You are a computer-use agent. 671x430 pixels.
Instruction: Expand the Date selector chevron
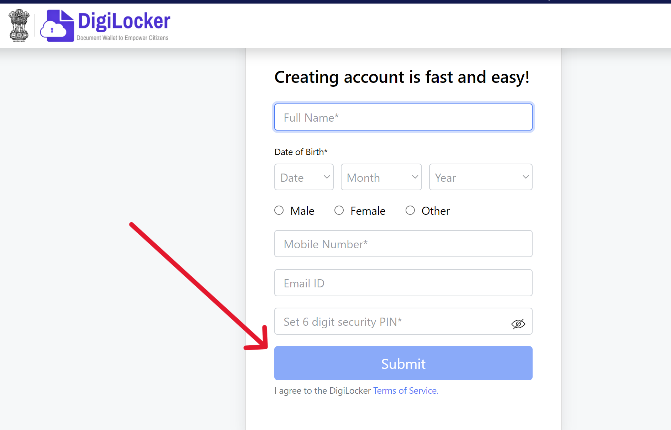pos(326,177)
